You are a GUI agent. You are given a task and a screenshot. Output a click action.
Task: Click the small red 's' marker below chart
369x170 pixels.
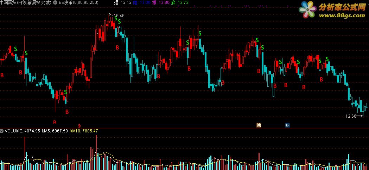pos(79,125)
